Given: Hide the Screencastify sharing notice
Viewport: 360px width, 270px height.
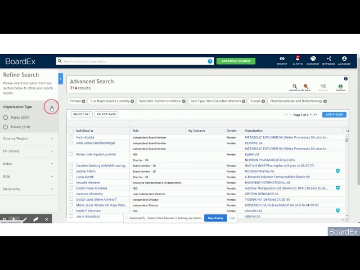Looking at the screenshot, I should tap(232, 218).
